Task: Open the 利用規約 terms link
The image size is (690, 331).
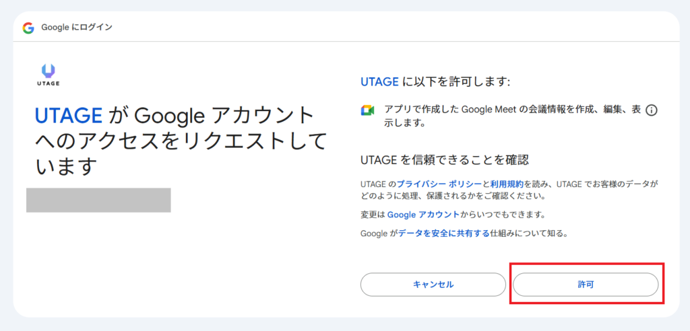Action: pyautogui.click(x=503, y=184)
